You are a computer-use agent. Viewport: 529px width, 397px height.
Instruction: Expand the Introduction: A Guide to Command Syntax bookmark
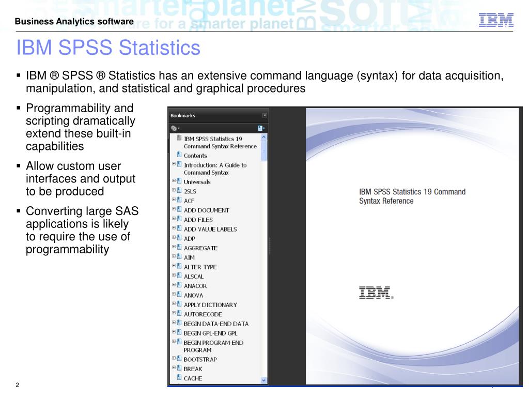(174, 164)
